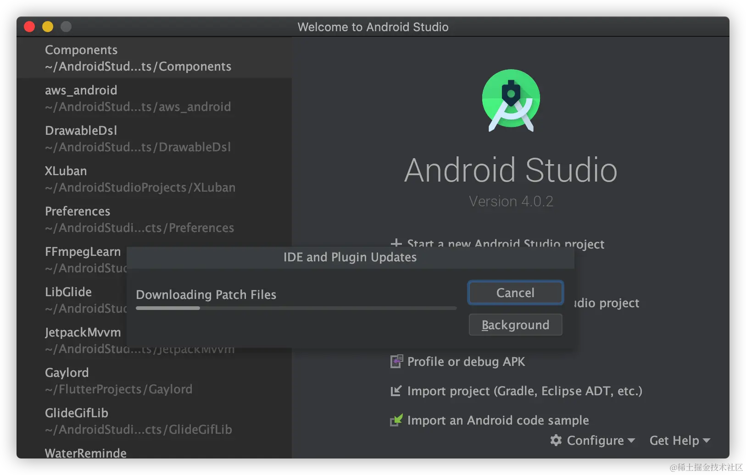
Task: Open the GlideGifLib recent project
Action: [x=154, y=421]
